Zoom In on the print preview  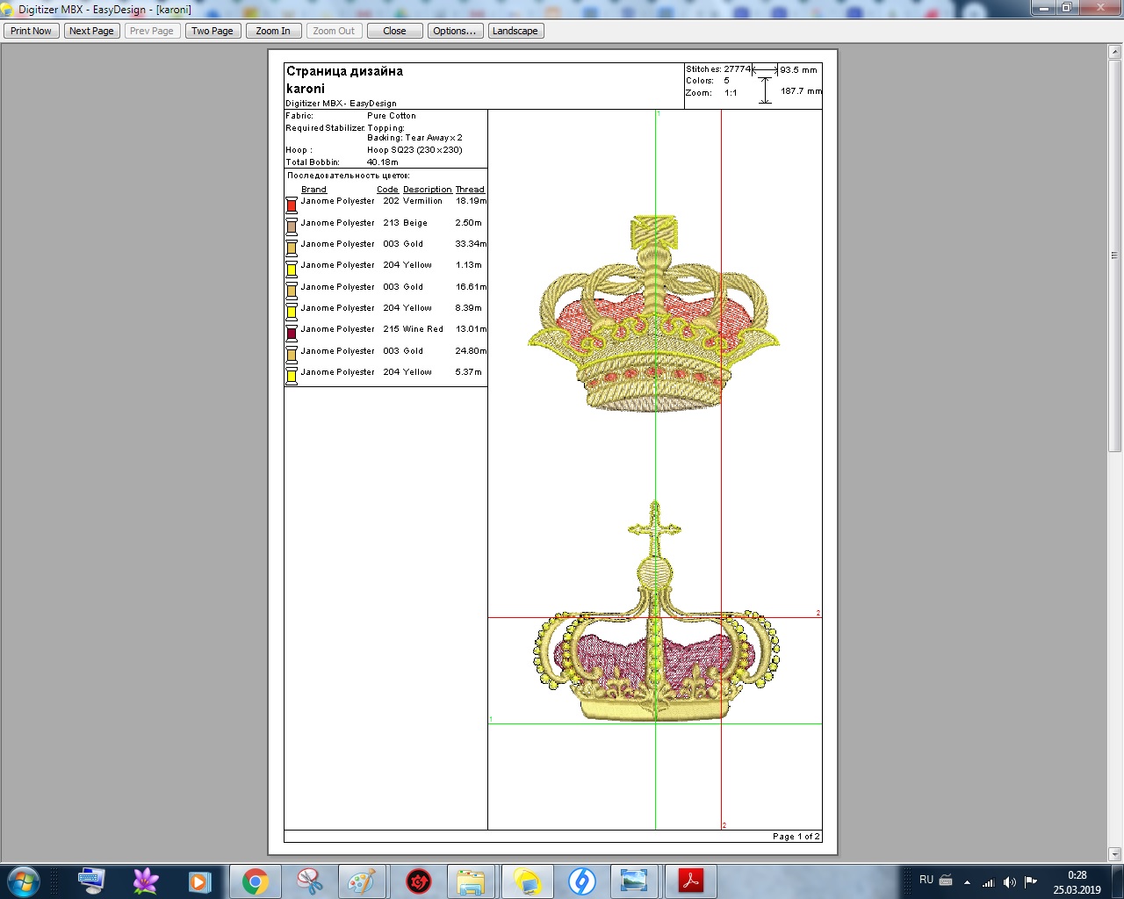click(273, 31)
